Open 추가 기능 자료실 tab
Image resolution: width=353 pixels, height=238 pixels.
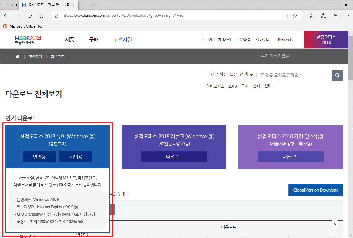[x=275, y=56]
